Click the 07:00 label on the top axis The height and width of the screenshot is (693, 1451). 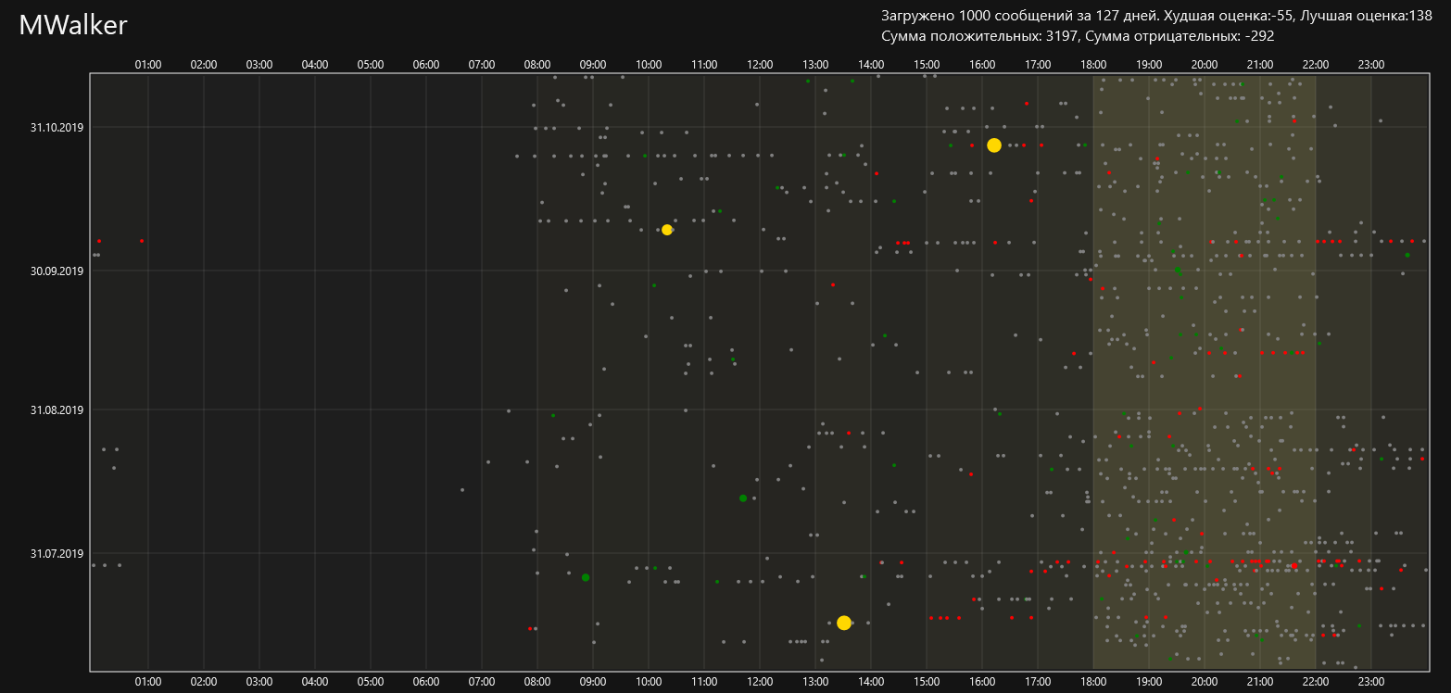click(x=482, y=64)
